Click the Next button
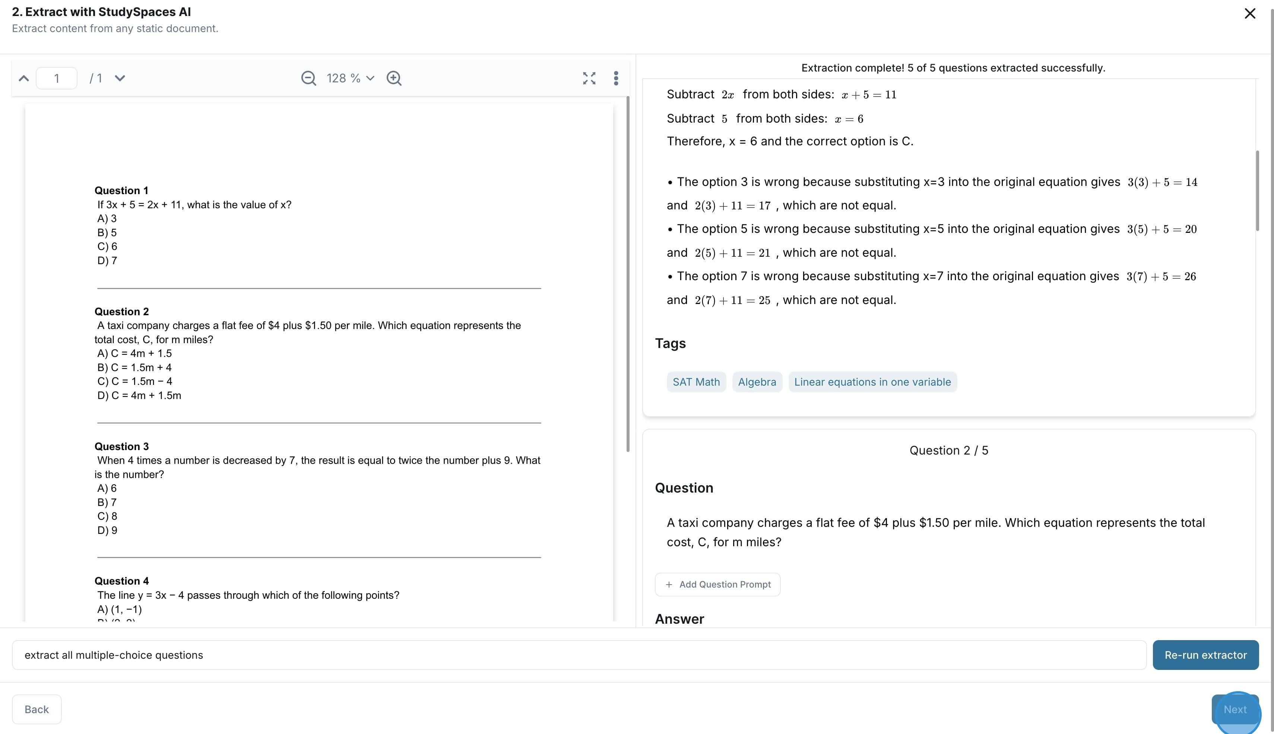This screenshot has width=1274, height=734. coord(1235,709)
